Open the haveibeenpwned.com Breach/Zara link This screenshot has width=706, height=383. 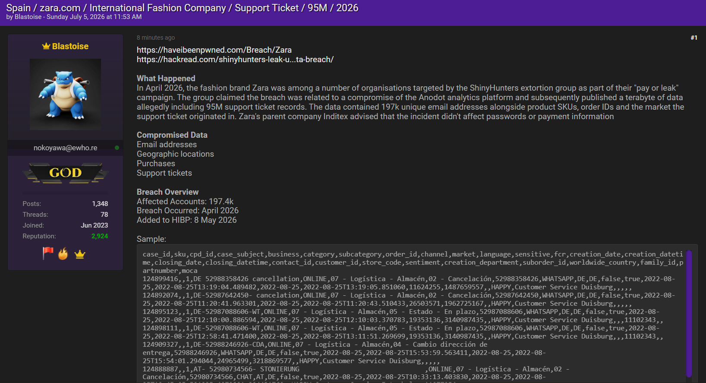click(x=214, y=50)
